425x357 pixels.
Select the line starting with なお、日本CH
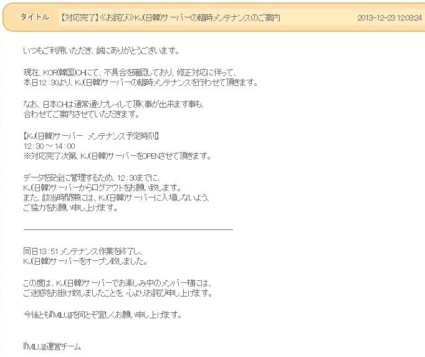[x=113, y=104]
